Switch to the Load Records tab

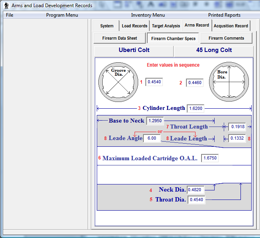click(x=135, y=26)
